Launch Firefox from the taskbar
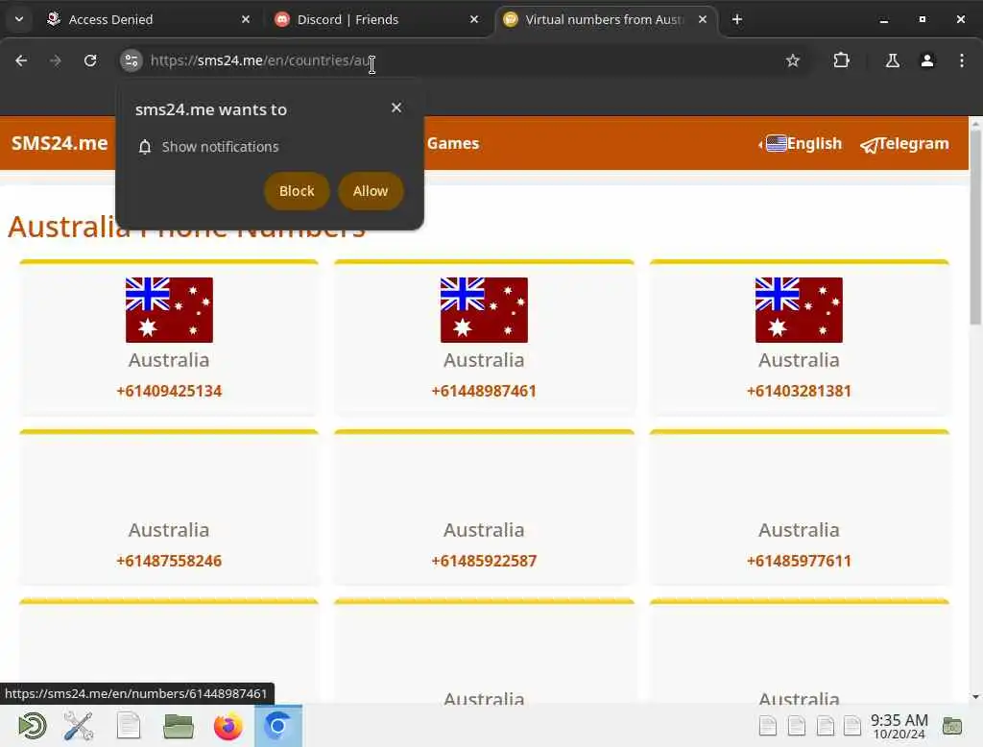Screen dimensions: 983x747 click(x=228, y=726)
